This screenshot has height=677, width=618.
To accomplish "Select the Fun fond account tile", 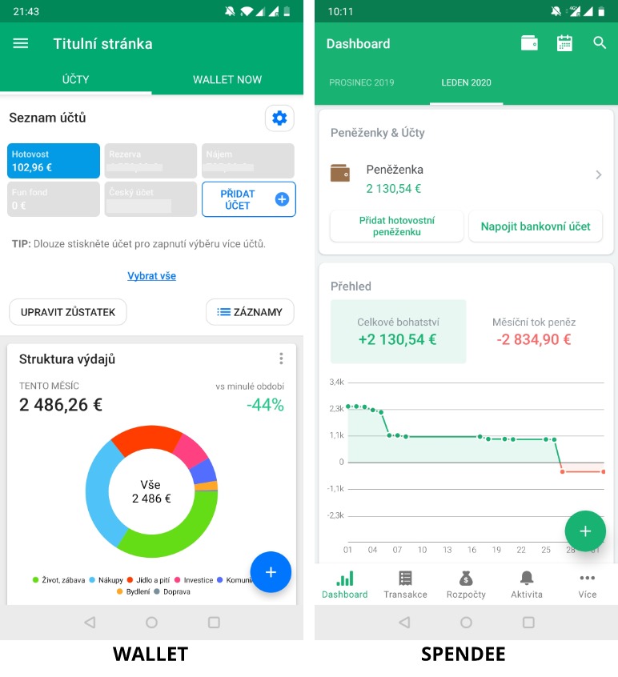I will [x=54, y=199].
